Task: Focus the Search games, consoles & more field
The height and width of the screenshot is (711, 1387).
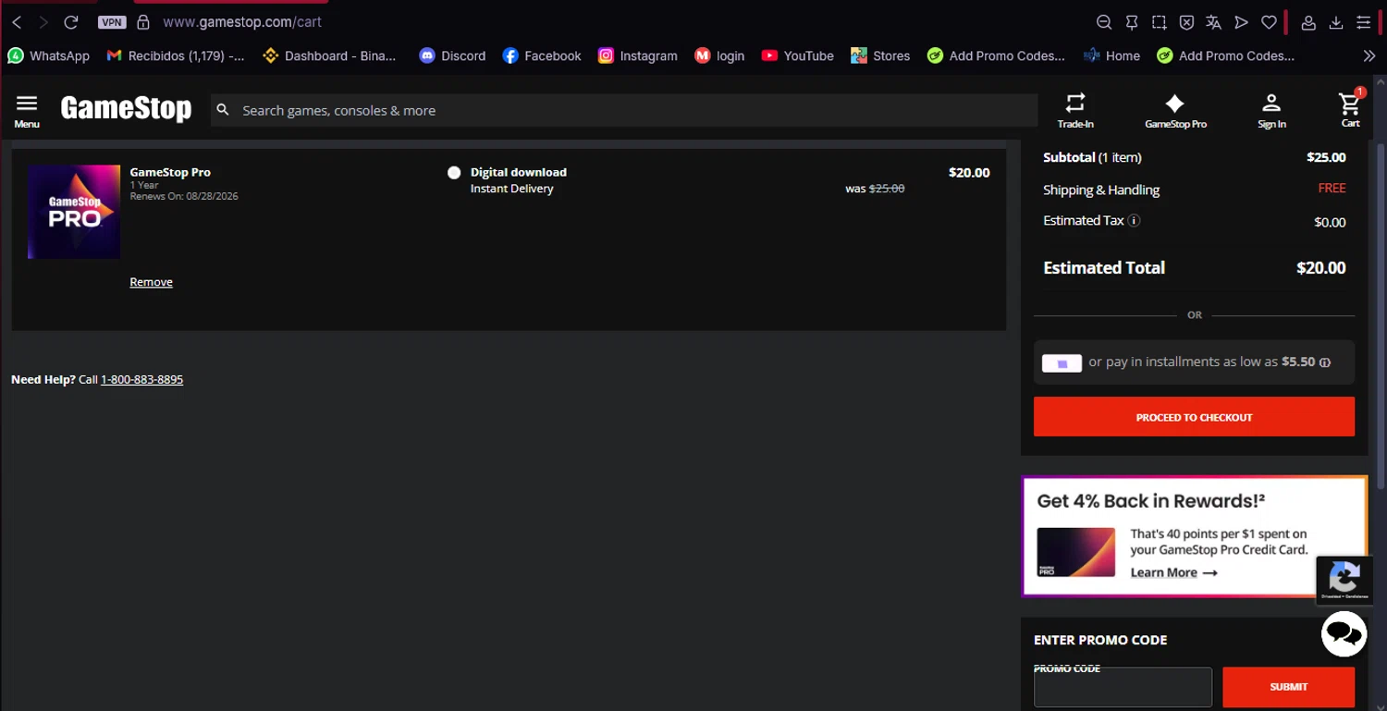Action: pos(624,110)
